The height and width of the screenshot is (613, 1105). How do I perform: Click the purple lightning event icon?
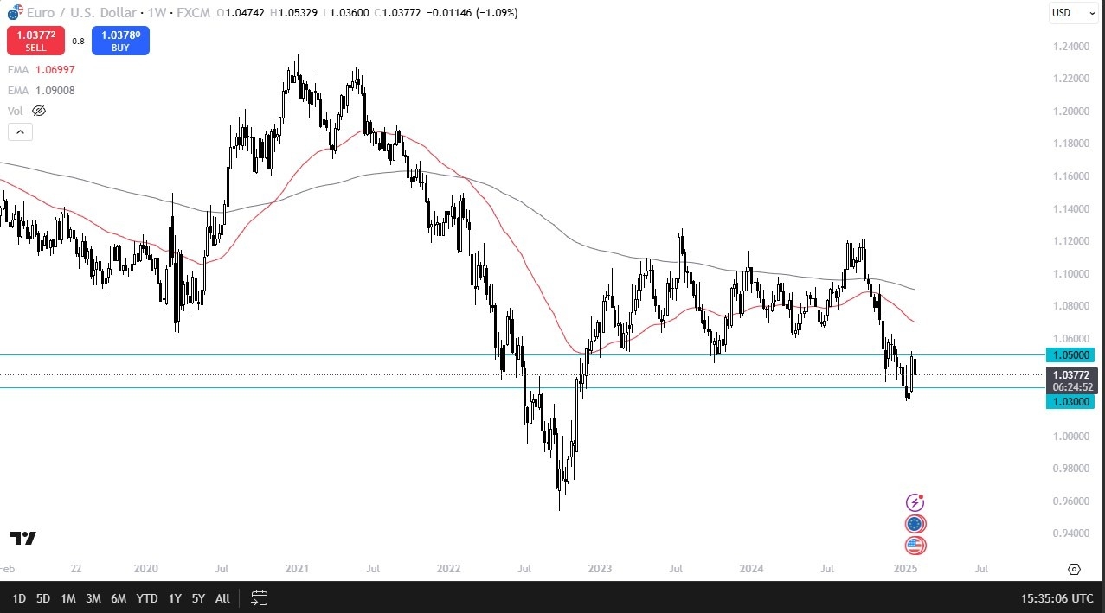tap(915, 502)
